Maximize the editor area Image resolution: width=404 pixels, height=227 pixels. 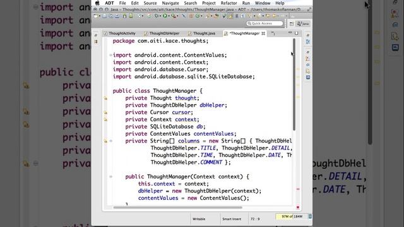(x=296, y=33)
